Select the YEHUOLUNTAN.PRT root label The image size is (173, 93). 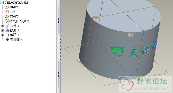point(17,3)
